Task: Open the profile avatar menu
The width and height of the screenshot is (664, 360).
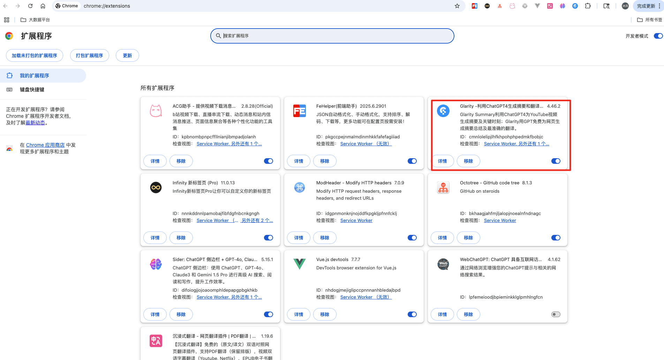Action: 625,6
